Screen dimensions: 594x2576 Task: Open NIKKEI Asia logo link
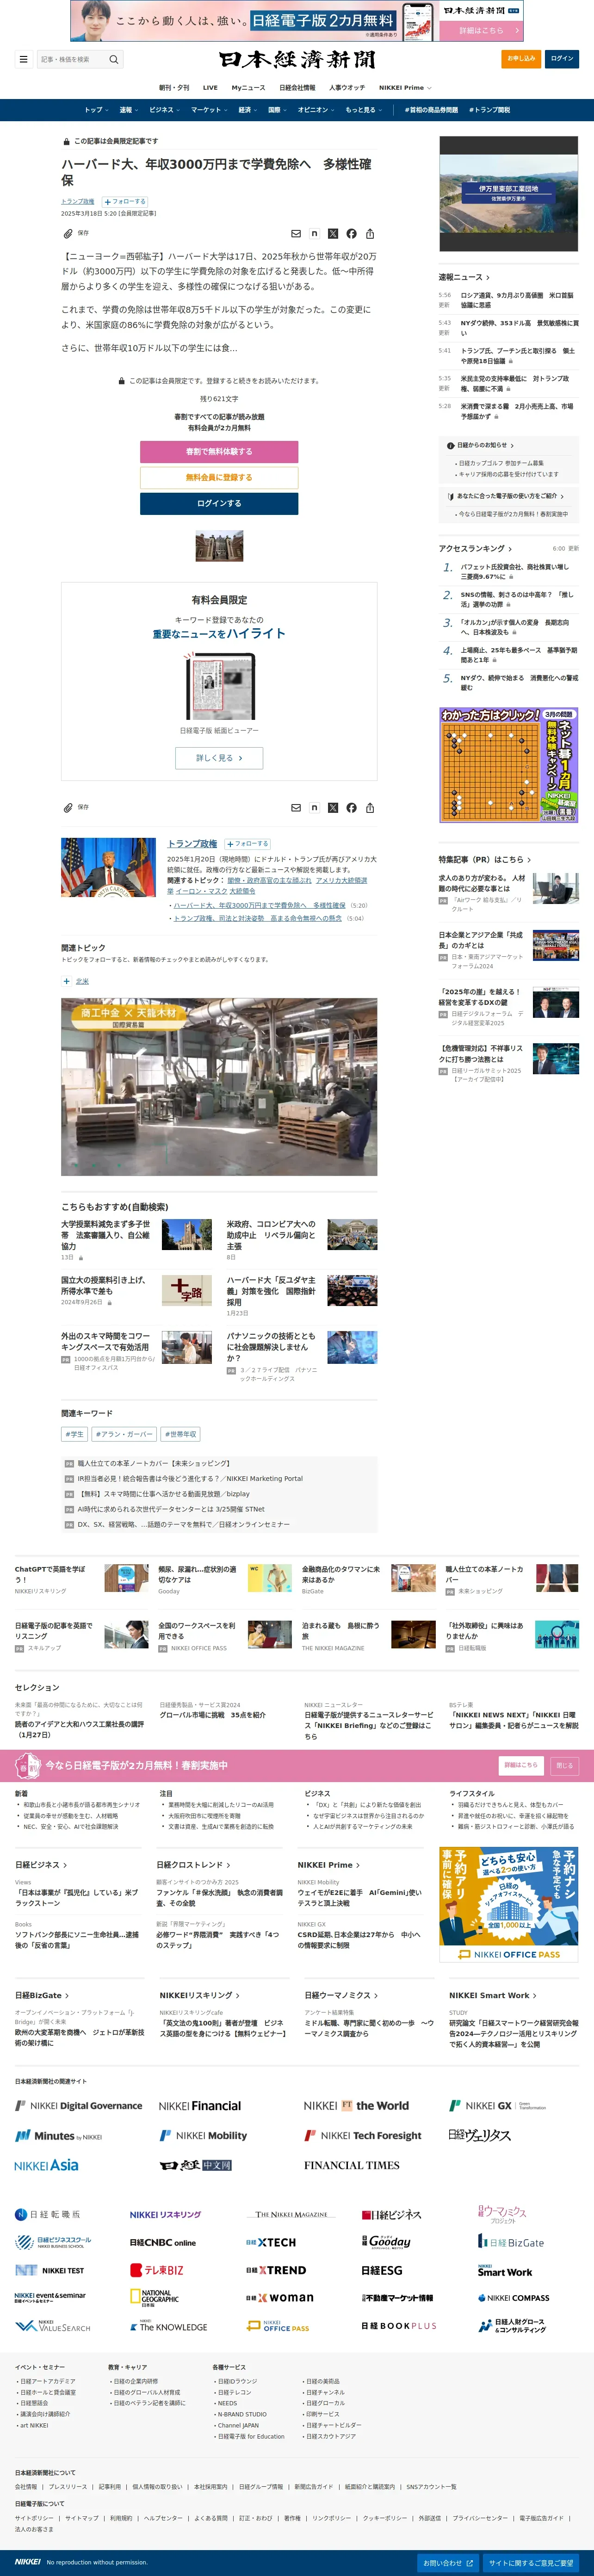(x=46, y=2165)
